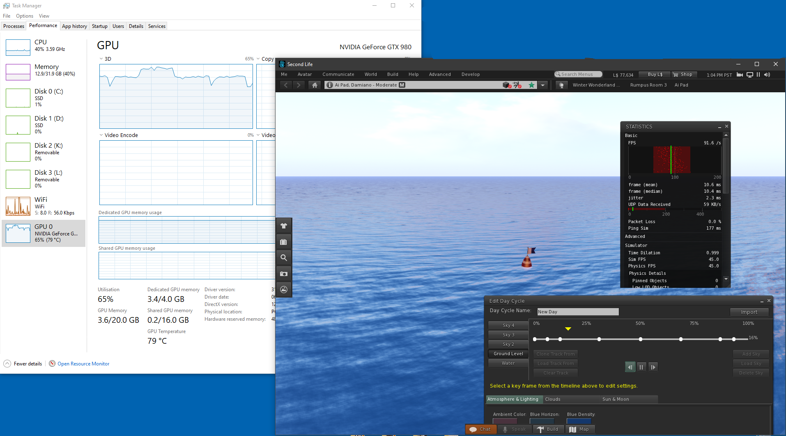Toggle the Speak microphone button
Viewport: 786px width, 436px height.
coord(515,429)
